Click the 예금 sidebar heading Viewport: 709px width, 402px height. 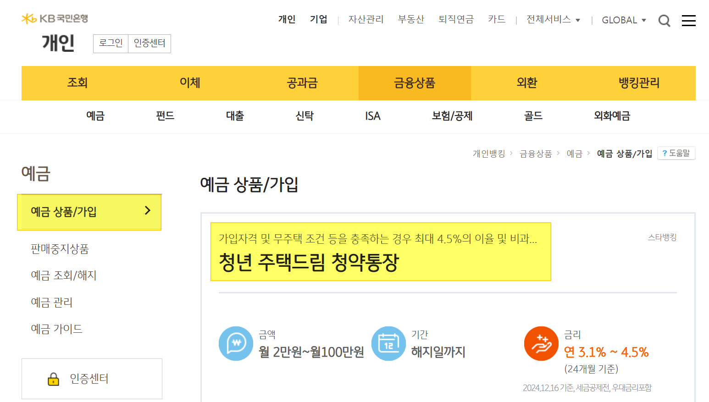pyautogui.click(x=36, y=174)
